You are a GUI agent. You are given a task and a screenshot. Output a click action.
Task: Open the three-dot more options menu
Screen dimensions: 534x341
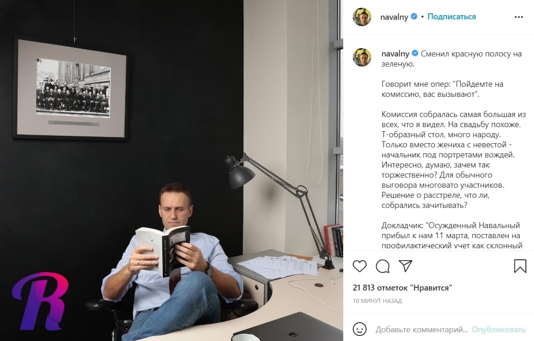coord(519,17)
